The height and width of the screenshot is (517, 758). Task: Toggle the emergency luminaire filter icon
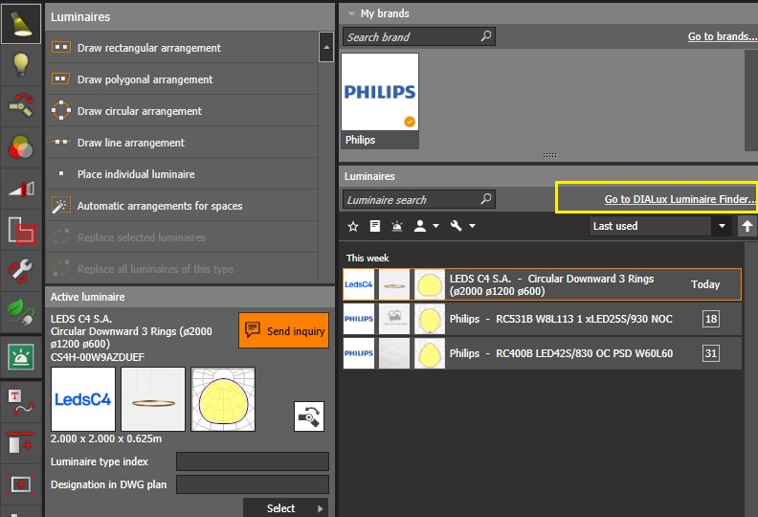click(x=396, y=227)
